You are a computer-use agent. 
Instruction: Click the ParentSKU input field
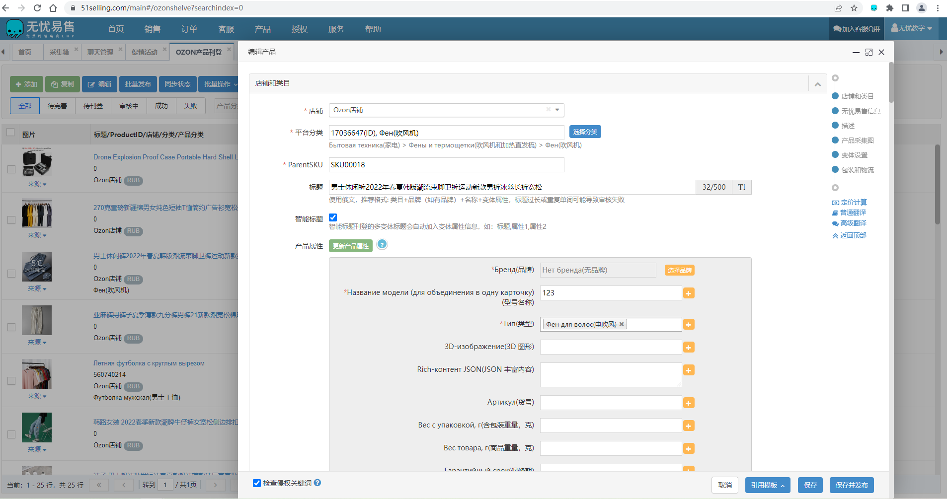(446, 165)
